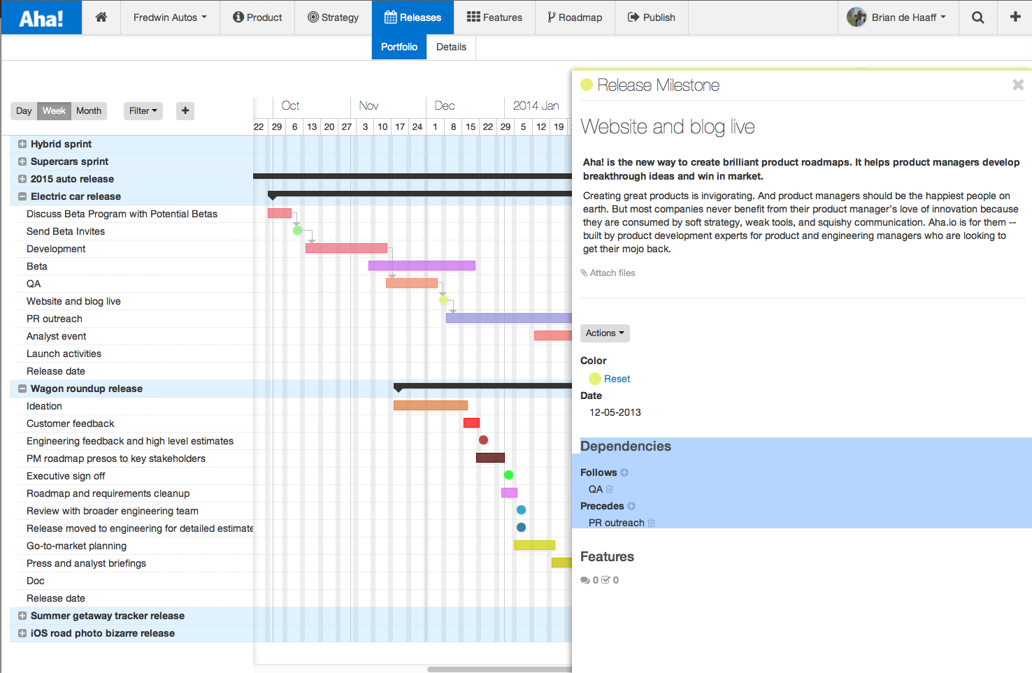The image size is (1032, 673).
Task: Select the Portfolio tab
Action: [399, 47]
